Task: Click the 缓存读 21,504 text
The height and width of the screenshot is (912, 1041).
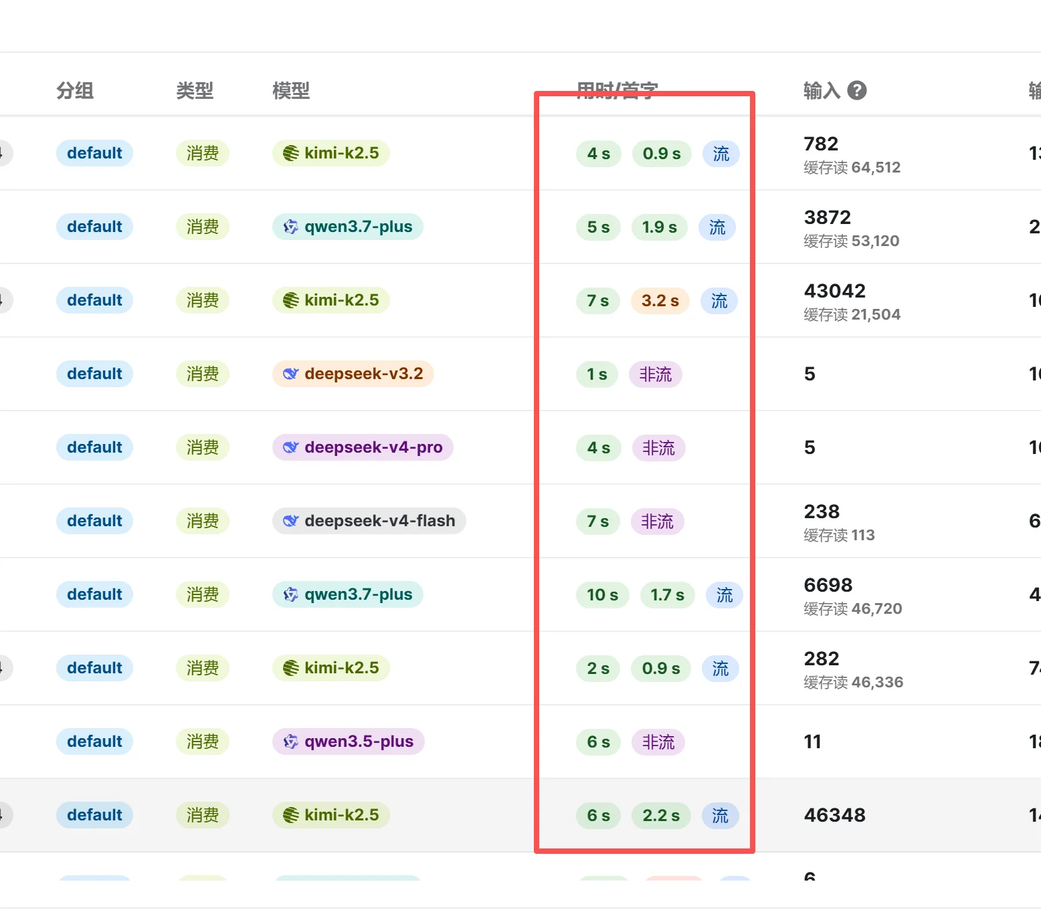Action: 852,314
